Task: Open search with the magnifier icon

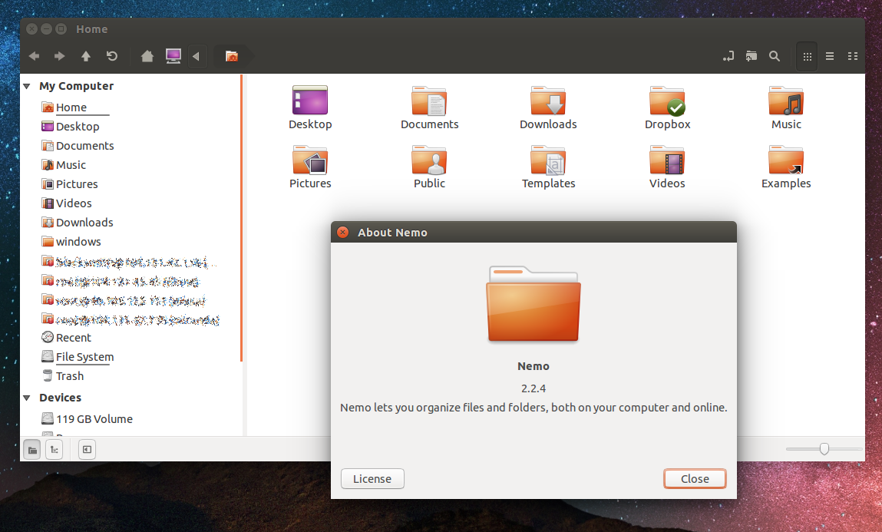Action: pyautogui.click(x=775, y=56)
